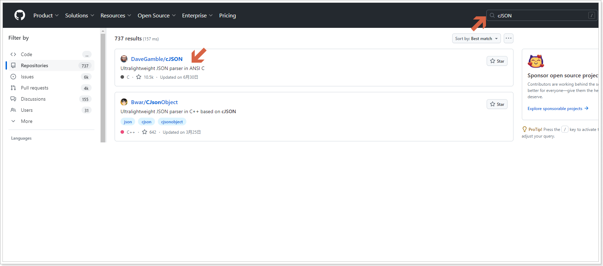603x266 pixels.
Task: Click the 155 count badge on Discussions
Action: coord(85,99)
